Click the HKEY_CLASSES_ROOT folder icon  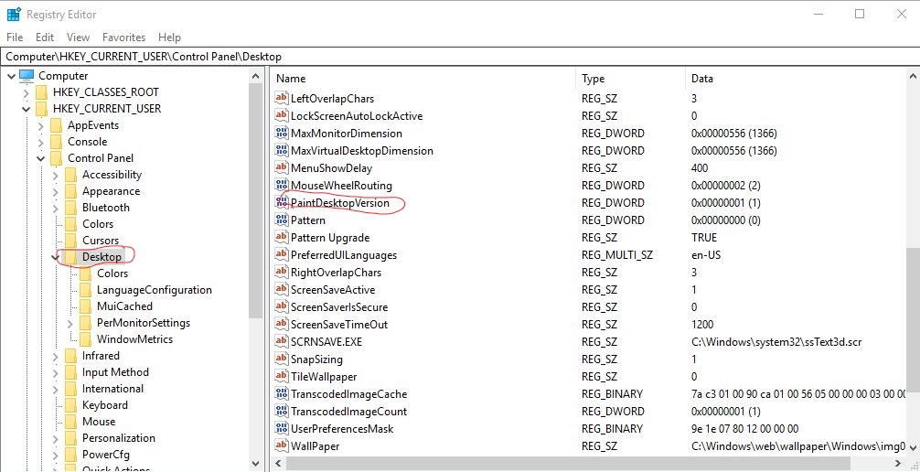pos(41,92)
